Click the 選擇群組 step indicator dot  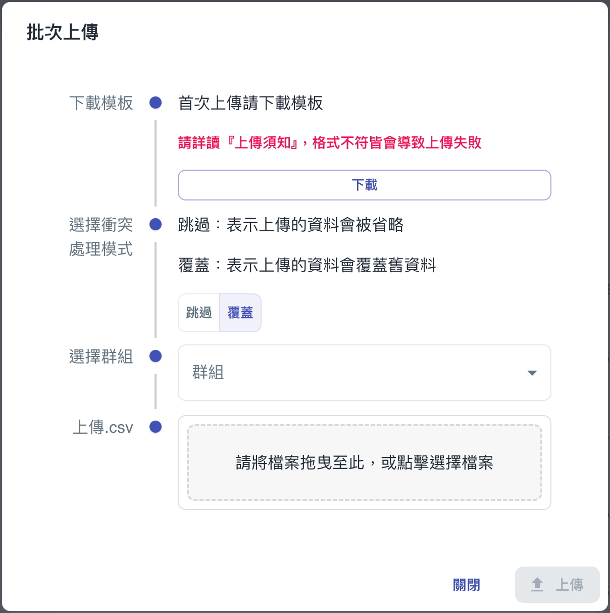[155, 356]
